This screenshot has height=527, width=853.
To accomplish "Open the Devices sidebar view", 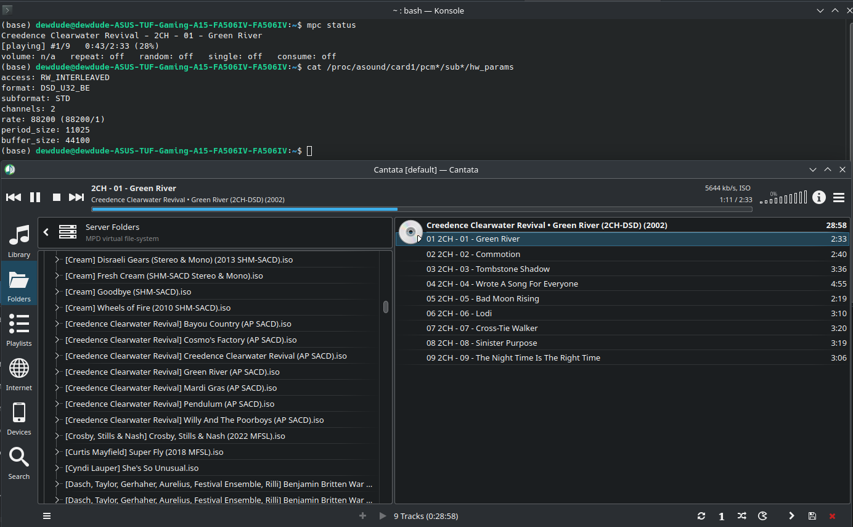I will 19,418.
